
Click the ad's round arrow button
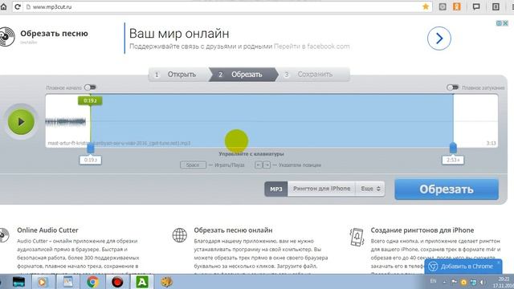click(439, 39)
